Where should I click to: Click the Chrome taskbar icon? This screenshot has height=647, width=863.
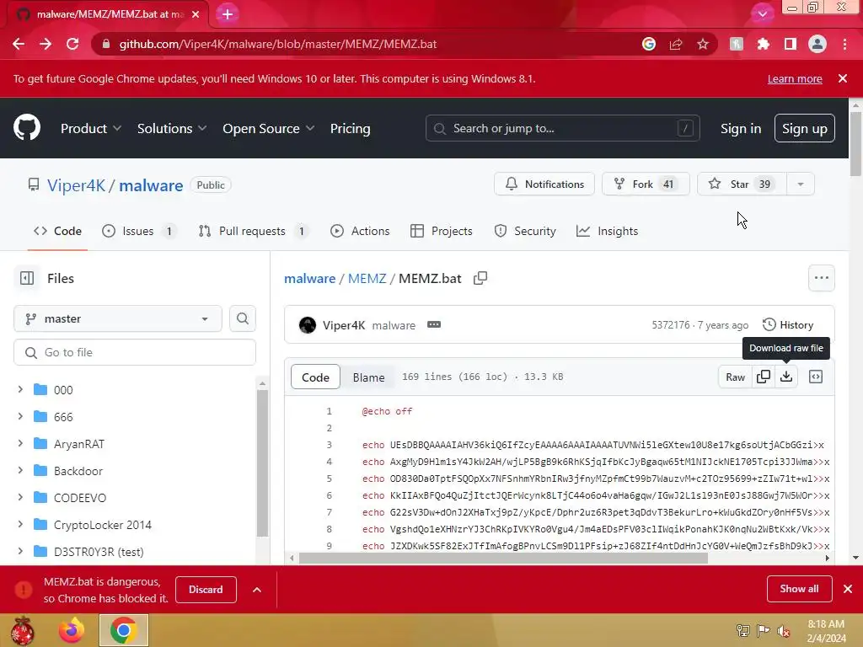pos(124,630)
